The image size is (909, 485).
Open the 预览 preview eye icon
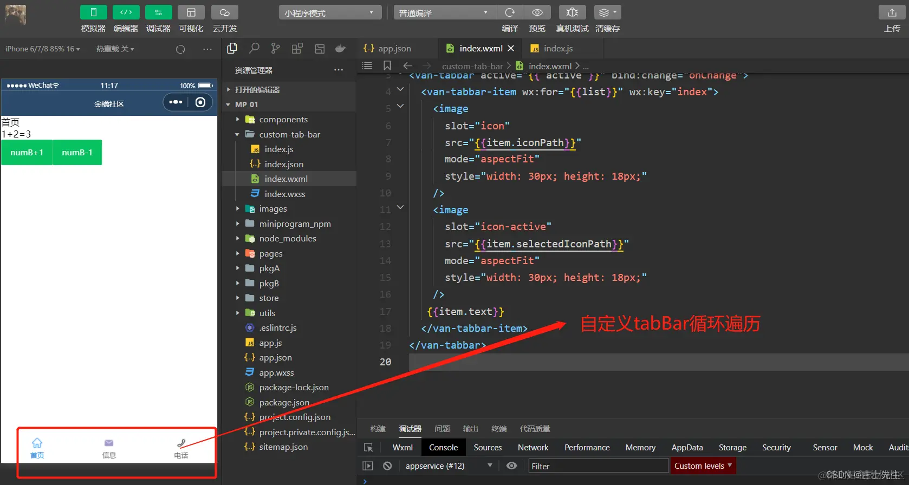537,12
